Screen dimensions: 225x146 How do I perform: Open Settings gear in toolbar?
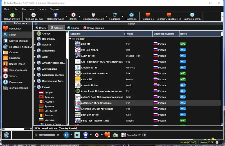(x=131, y=17)
